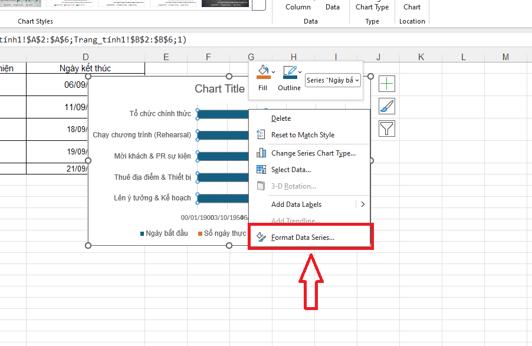
Task: Click inside the formula bar
Action: (266, 39)
